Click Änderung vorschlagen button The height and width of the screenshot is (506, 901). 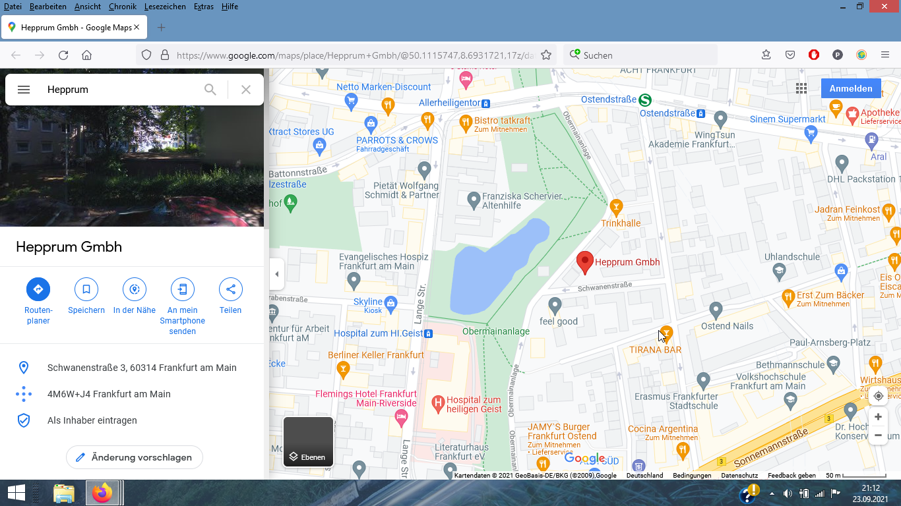(135, 457)
